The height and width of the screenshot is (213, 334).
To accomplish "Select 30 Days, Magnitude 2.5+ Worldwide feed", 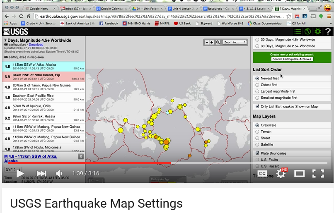I will [x=292, y=46].
